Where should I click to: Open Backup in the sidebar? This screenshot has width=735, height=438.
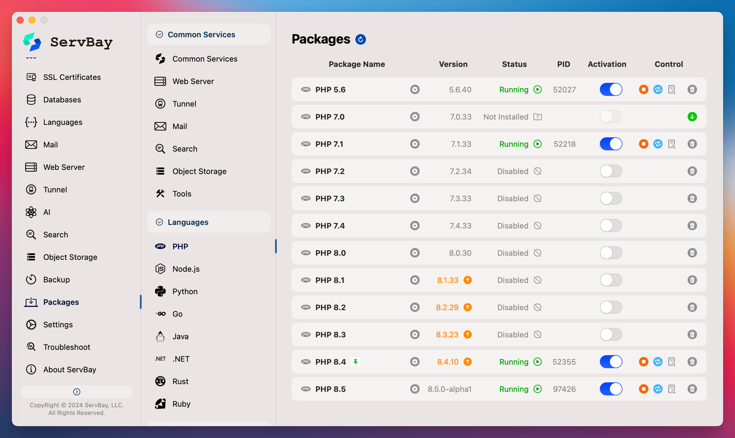pyautogui.click(x=48, y=280)
